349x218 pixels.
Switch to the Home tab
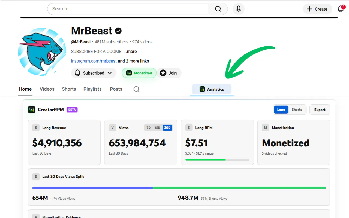[25, 89]
